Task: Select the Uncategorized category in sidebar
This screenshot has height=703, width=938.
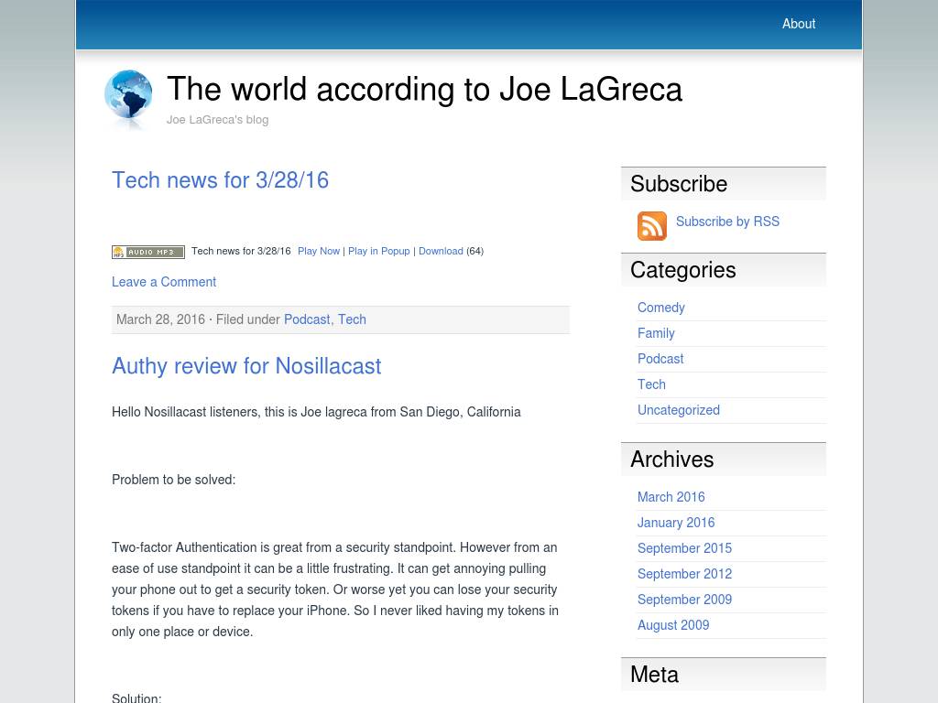Action: pyautogui.click(x=678, y=410)
